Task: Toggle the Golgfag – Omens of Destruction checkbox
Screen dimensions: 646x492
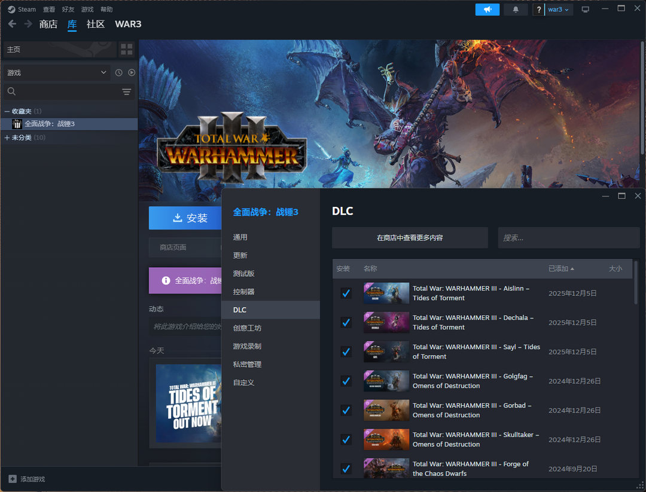Action: pos(346,381)
